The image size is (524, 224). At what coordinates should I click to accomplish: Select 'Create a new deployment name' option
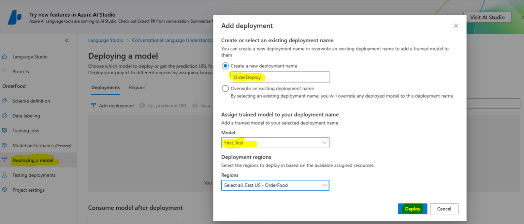(225, 65)
